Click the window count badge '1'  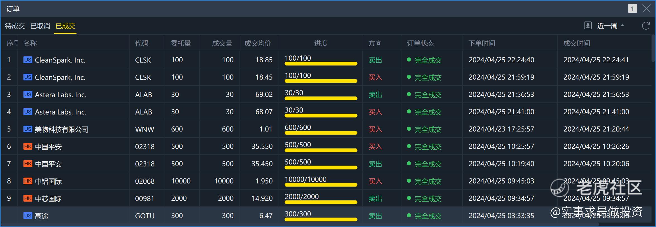pos(632,9)
